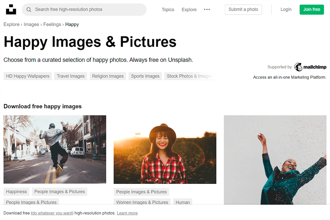Open the ellipsis navigation menu
The height and width of the screenshot is (220, 330).
click(207, 10)
